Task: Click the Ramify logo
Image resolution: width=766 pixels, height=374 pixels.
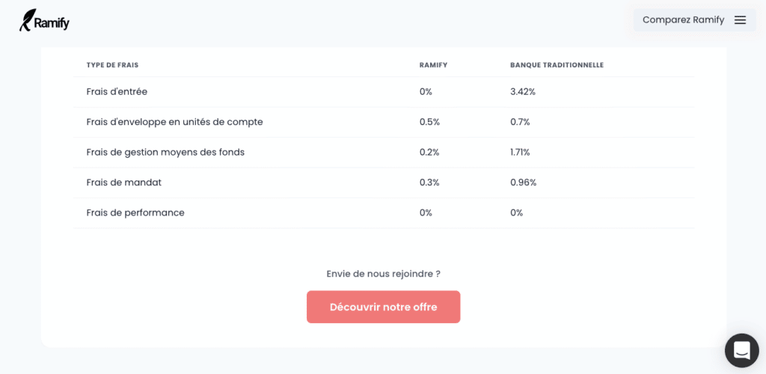Action: (44, 20)
